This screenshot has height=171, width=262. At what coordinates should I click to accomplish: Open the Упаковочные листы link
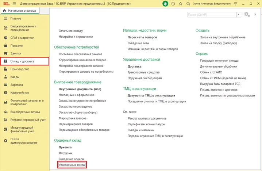pyautogui.click(x=72, y=165)
